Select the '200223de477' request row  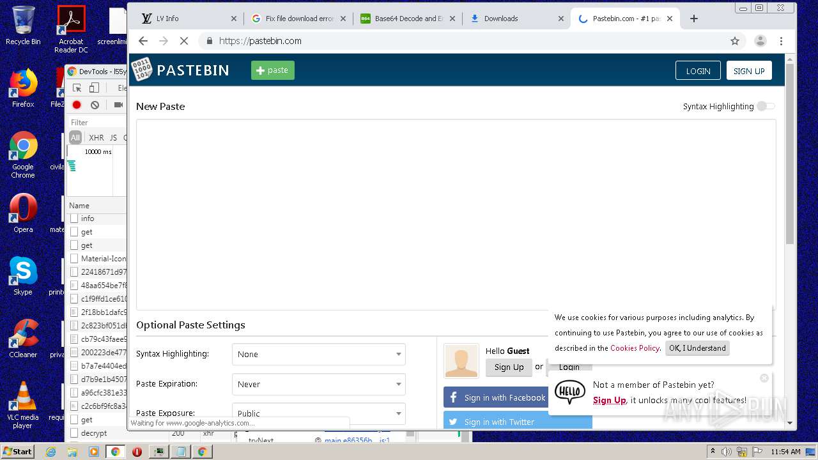click(x=97, y=353)
